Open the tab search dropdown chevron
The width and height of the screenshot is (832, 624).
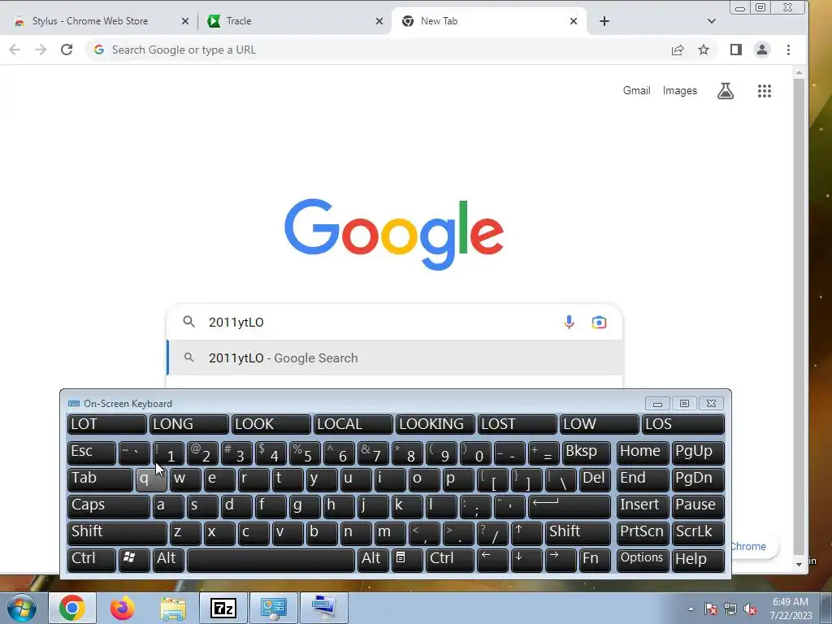pos(712,21)
